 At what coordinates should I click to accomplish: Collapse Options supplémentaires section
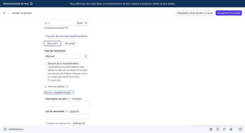click(59, 92)
